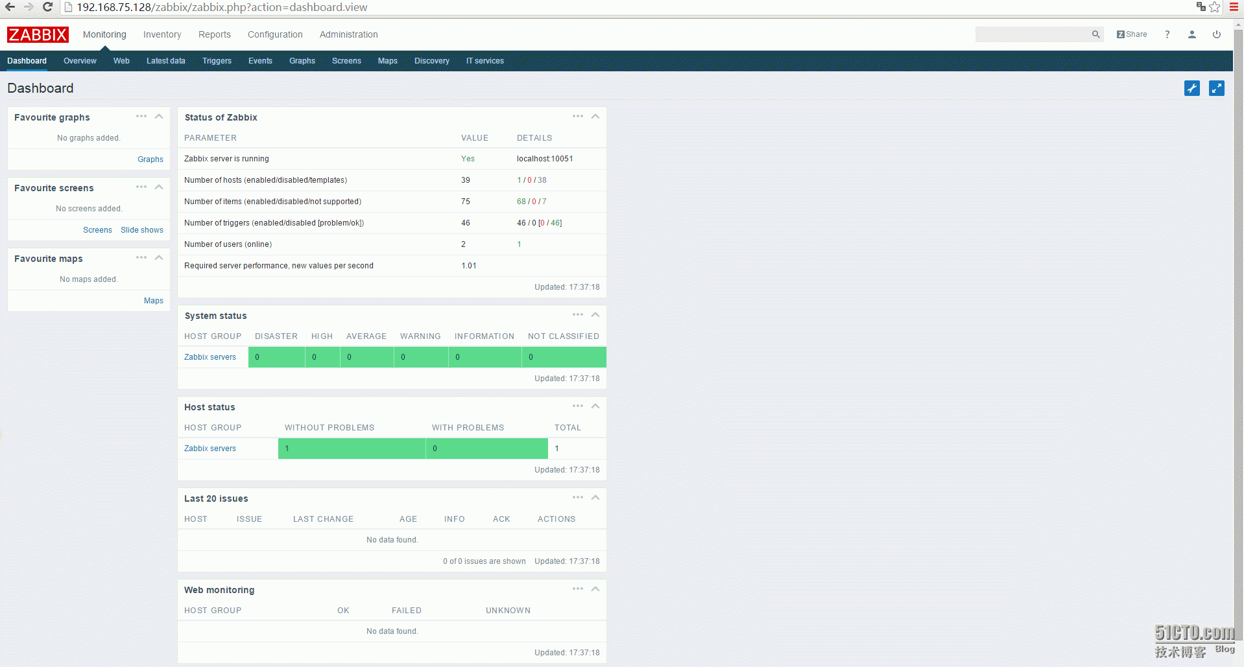
Task: Open the Reports menu
Action: coord(215,34)
